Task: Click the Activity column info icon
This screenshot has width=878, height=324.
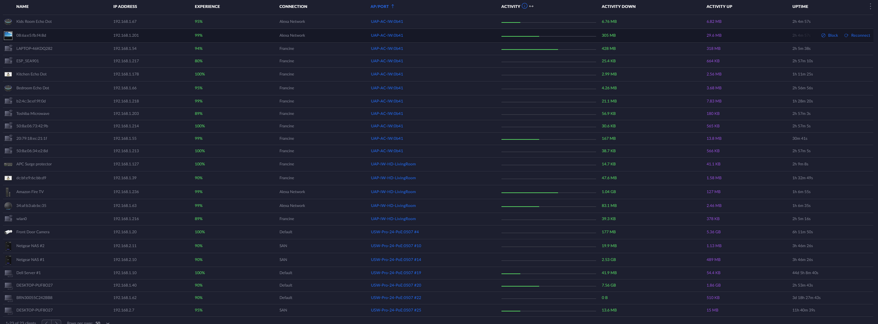Action: [524, 6]
